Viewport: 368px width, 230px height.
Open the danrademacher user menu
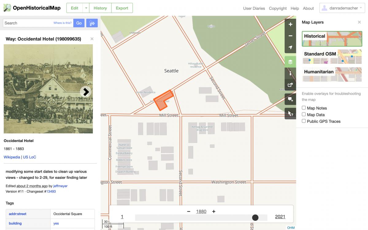(x=342, y=8)
